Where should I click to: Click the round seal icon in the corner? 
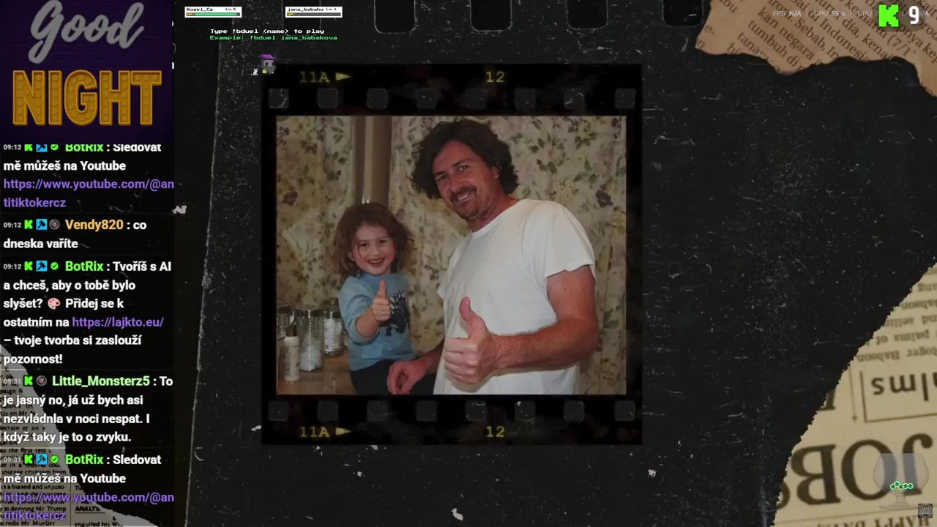click(x=925, y=510)
